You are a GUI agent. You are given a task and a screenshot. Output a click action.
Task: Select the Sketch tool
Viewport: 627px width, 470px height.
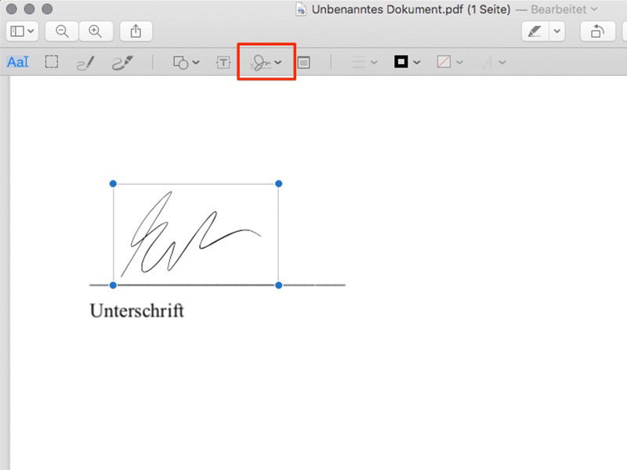85,63
